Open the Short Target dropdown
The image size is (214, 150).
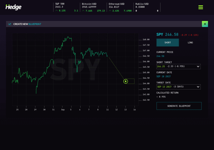pos(179,66)
